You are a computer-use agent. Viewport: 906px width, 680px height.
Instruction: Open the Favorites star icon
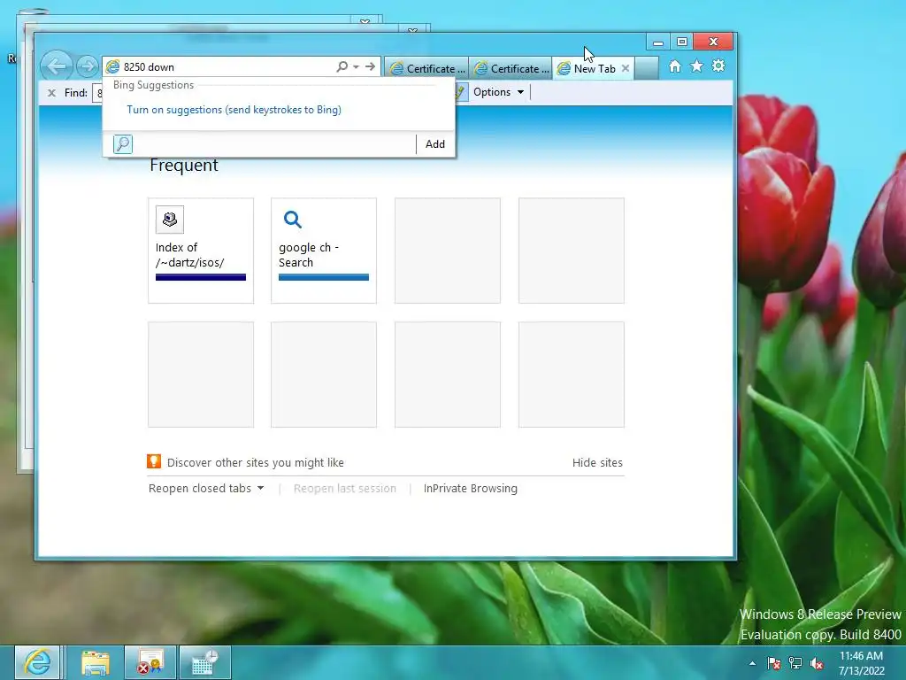tap(697, 66)
